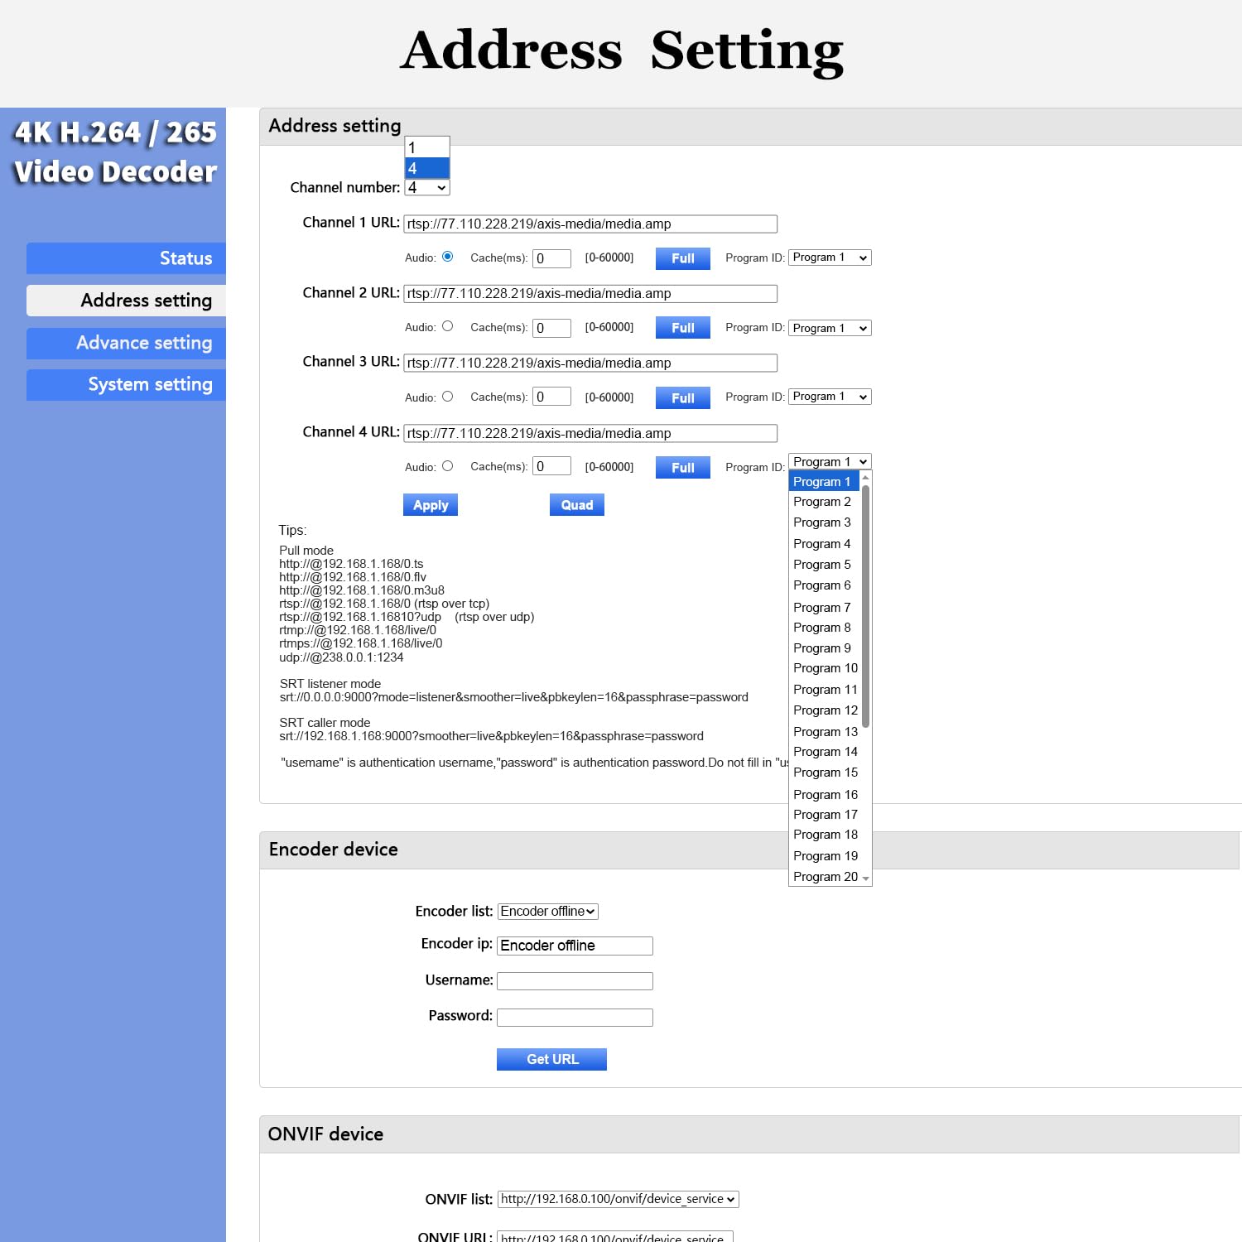Switch to the Status page
Screen dimensions: 1242x1242
[126, 258]
